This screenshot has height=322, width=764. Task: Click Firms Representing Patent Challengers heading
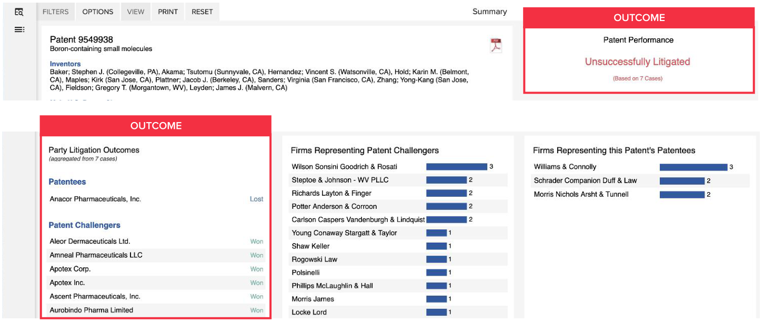coord(365,150)
